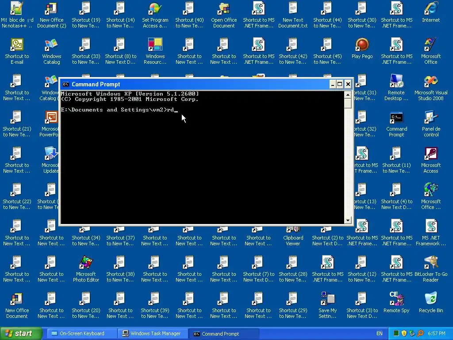Select Shortcut (3) to New Text icon

pos(362,305)
